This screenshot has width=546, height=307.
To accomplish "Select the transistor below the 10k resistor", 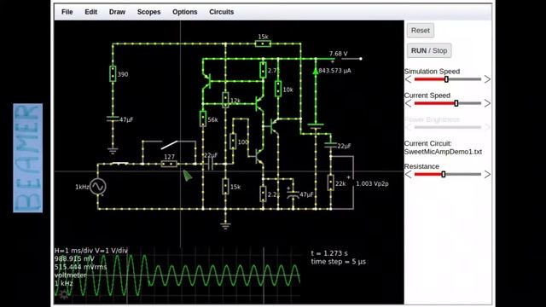I will [275, 126].
